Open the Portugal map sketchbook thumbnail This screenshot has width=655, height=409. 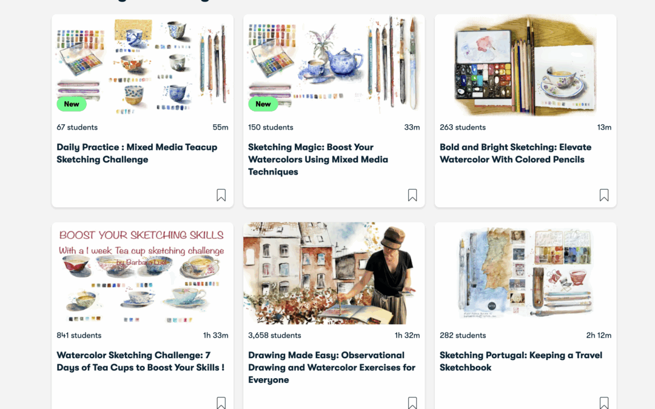pos(525,273)
